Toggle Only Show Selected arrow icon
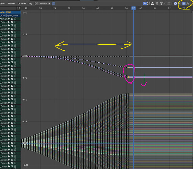The image size is (193, 169). 145,4
